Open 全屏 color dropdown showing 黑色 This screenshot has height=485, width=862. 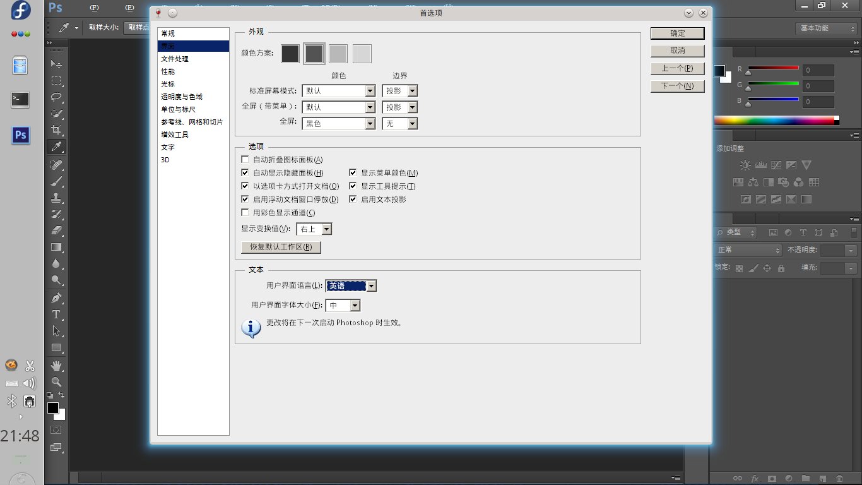click(x=339, y=124)
